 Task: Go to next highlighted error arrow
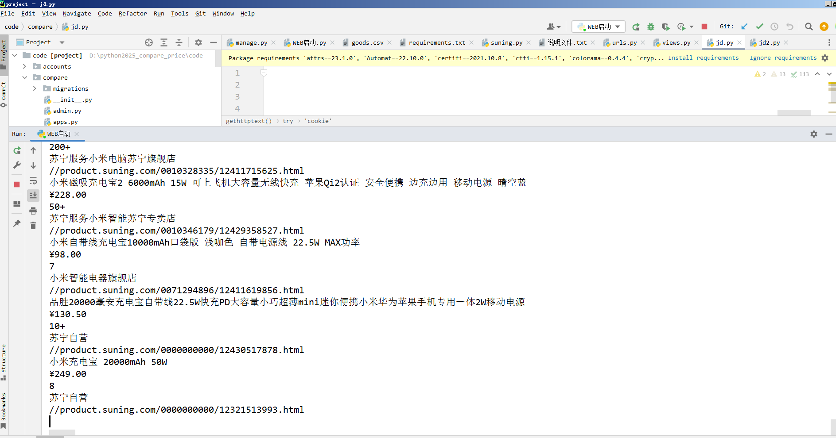[829, 74]
